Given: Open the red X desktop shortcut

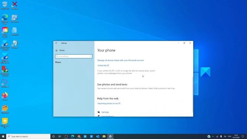Looking at the screenshot, I should point(15,5).
